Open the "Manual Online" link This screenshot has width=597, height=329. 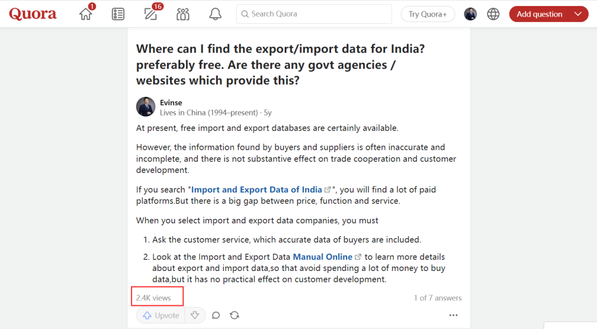tap(322, 257)
